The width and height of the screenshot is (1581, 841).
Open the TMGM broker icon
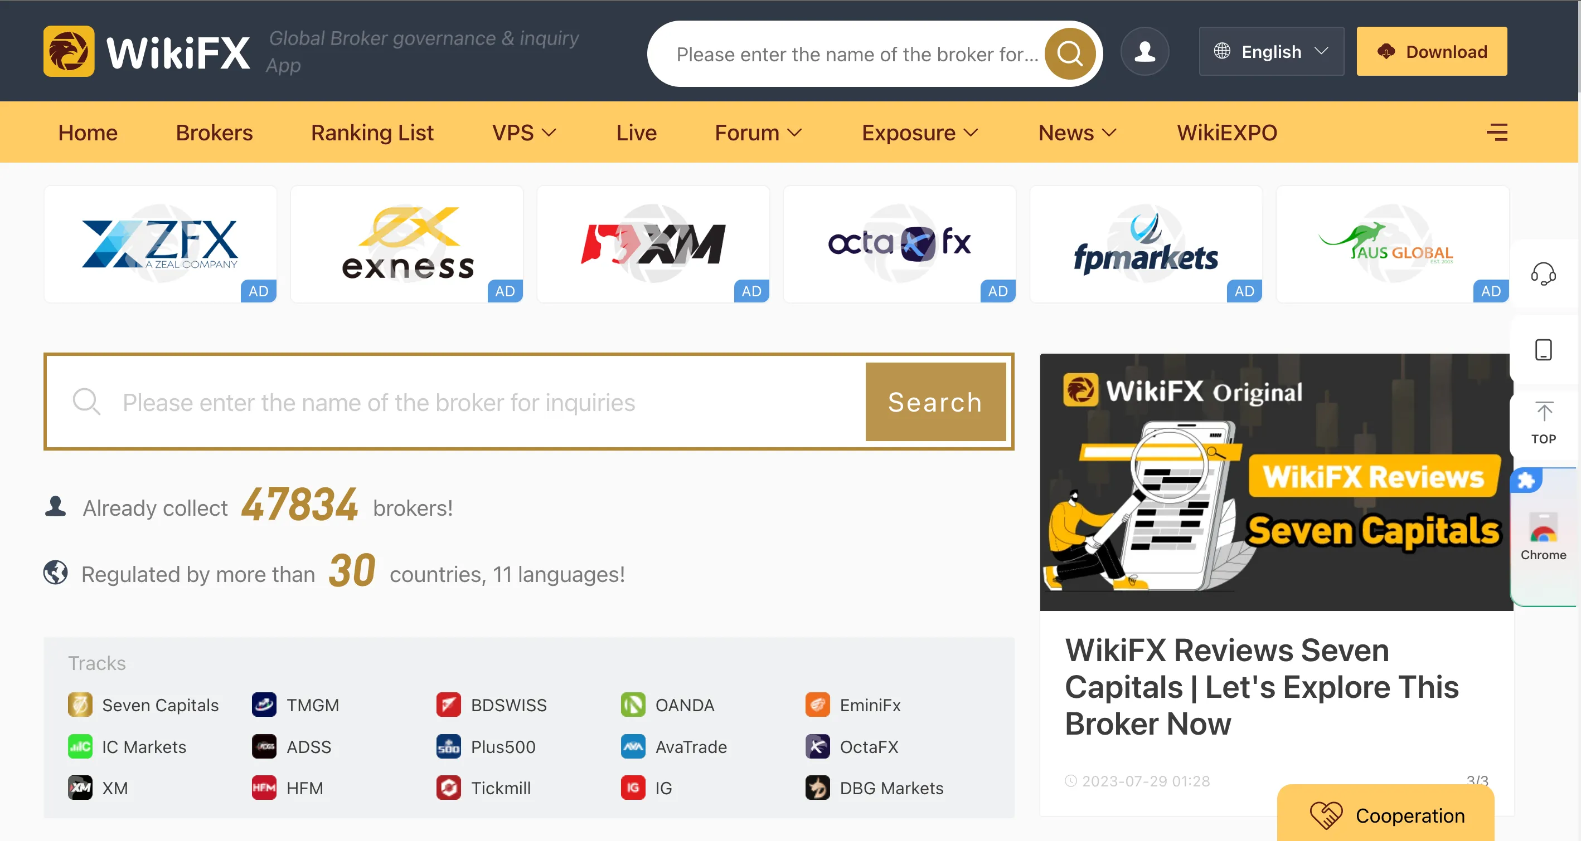265,705
